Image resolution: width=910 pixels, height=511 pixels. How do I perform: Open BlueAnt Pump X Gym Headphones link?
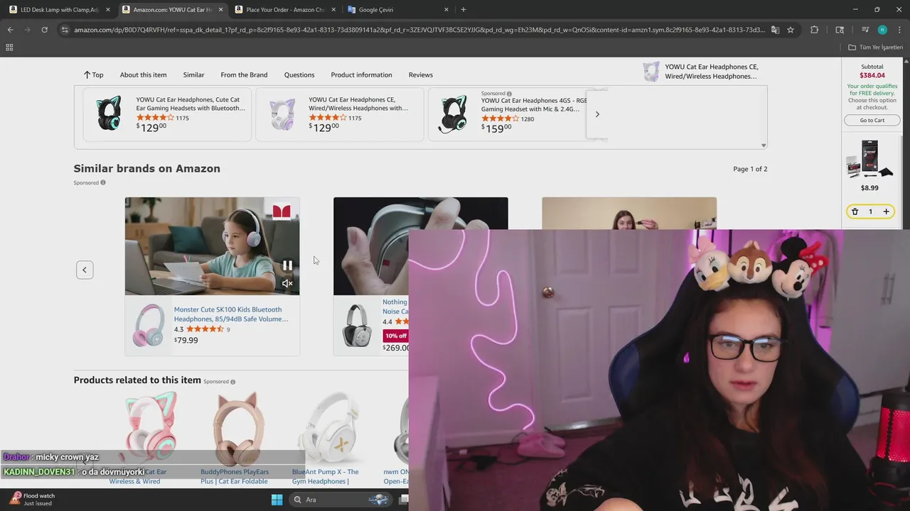pos(326,476)
